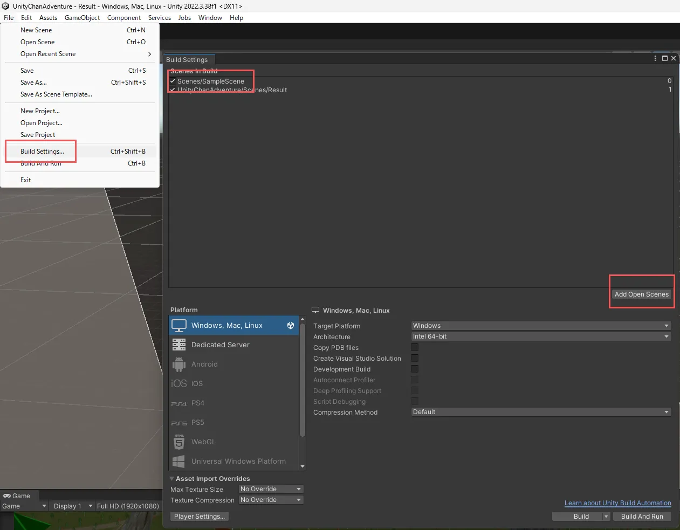
Task: Open the GameObject menu
Action: 82,18
